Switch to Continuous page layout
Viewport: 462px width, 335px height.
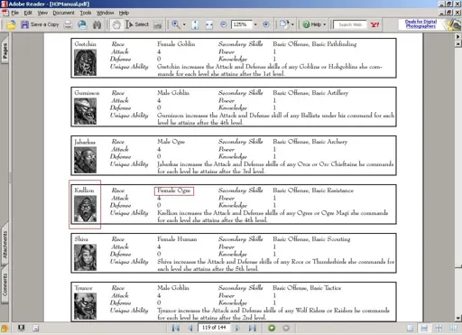(x=424, y=328)
